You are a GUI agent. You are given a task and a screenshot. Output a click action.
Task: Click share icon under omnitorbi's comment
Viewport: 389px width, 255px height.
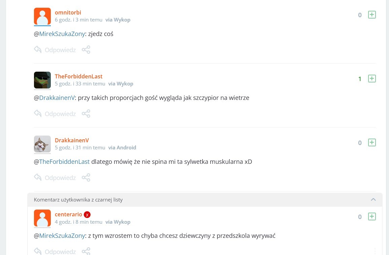[86, 50]
